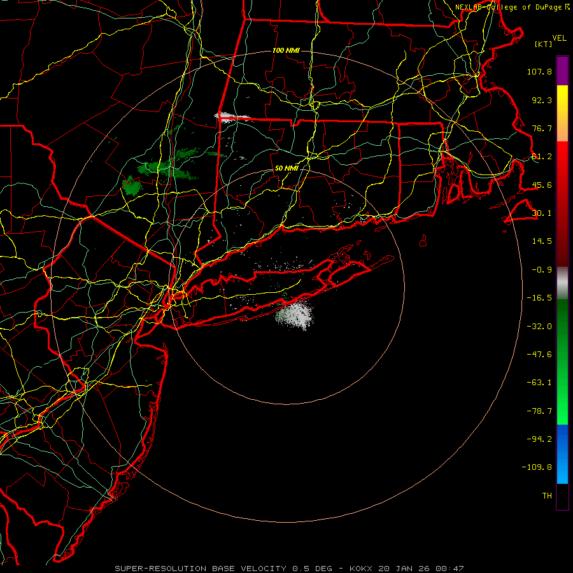Click the 14.5 scale value

[x=542, y=241]
